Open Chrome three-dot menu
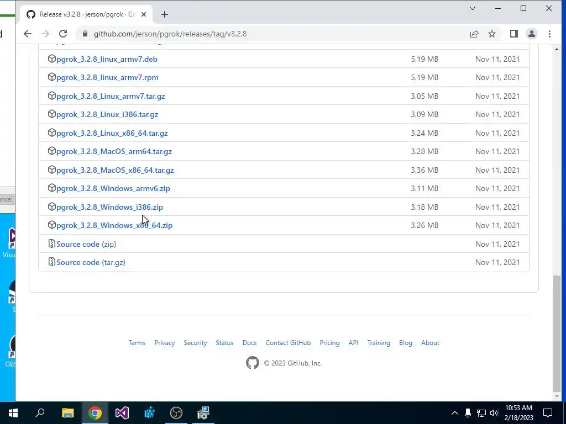The width and height of the screenshot is (566, 424). [x=550, y=34]
